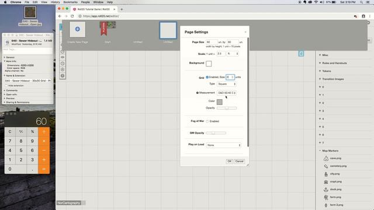Screen dimensions: 374x210
Task: Click the Background color swatch
Action: click(x=209, y=64)
